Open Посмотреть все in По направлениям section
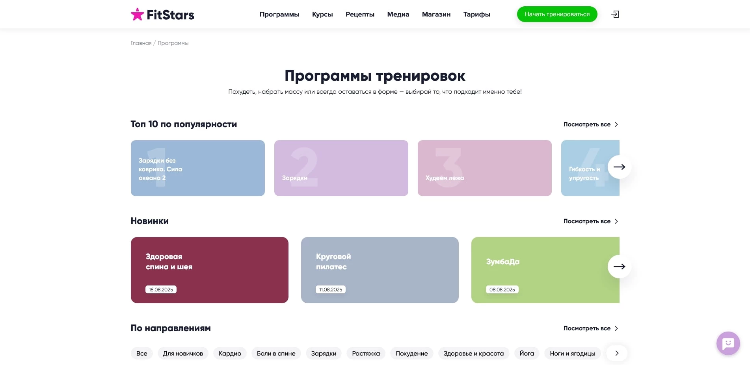 (587, 328)
